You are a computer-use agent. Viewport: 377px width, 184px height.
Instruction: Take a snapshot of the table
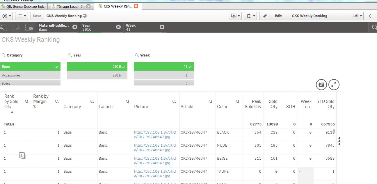click(321, 85)
